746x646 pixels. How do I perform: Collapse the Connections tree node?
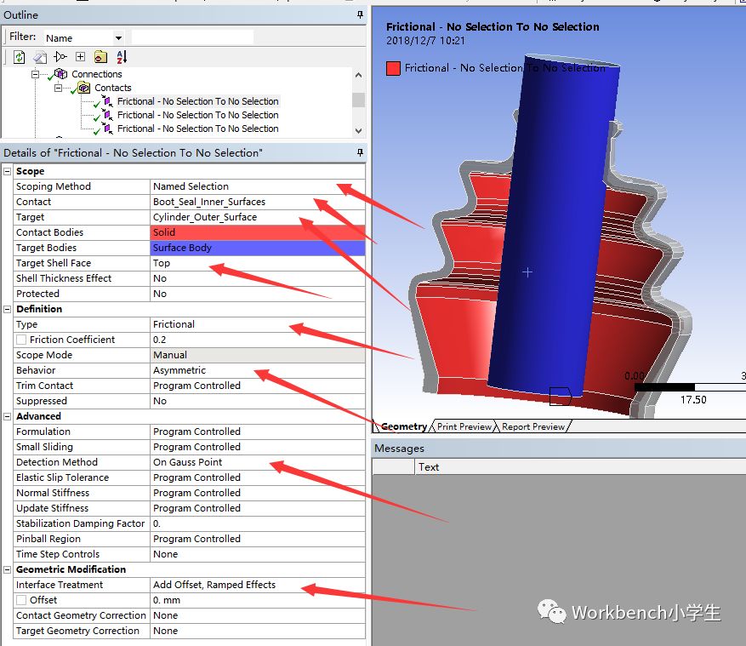tap(36, 74)
